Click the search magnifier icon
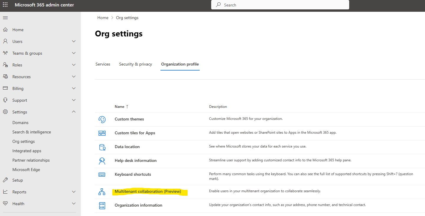The width and height of the screenshot is (425, 216). pyautogui.click(x=218, y=5)
